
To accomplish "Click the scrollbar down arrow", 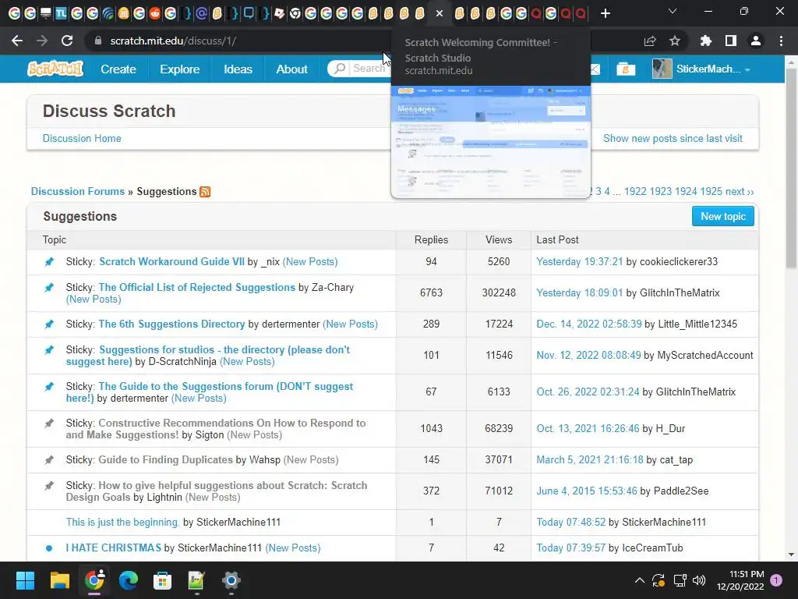I will coord(791,555).
